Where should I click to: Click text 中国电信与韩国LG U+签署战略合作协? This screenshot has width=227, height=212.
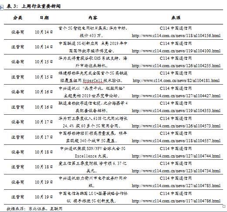click(x=93, y=194)
